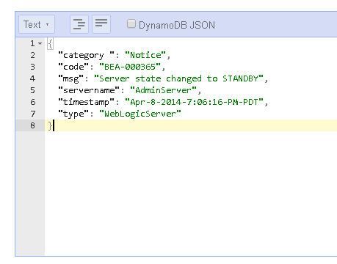
Task: Select line number 8 in gutter
Action: [x=32, y=125]
